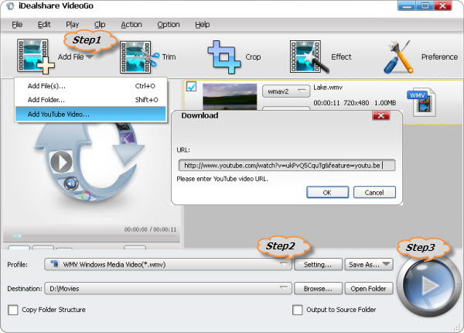Expand the Destination D:\Movies dropdown
Image resolution: width=464 pixels, height=333 pixels.
pos(168,288)
